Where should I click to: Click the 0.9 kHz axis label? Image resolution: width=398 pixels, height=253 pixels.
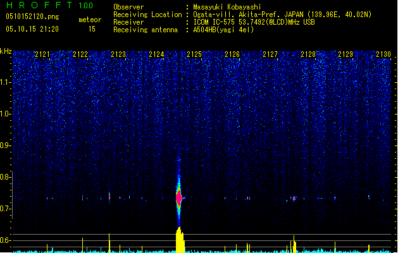point(6,145)
